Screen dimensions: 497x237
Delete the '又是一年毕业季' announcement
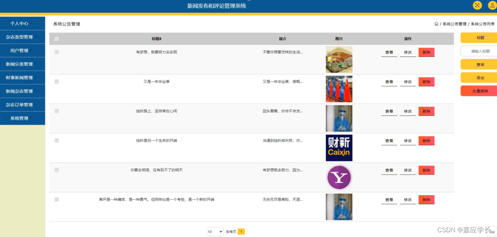click(426, 82)
